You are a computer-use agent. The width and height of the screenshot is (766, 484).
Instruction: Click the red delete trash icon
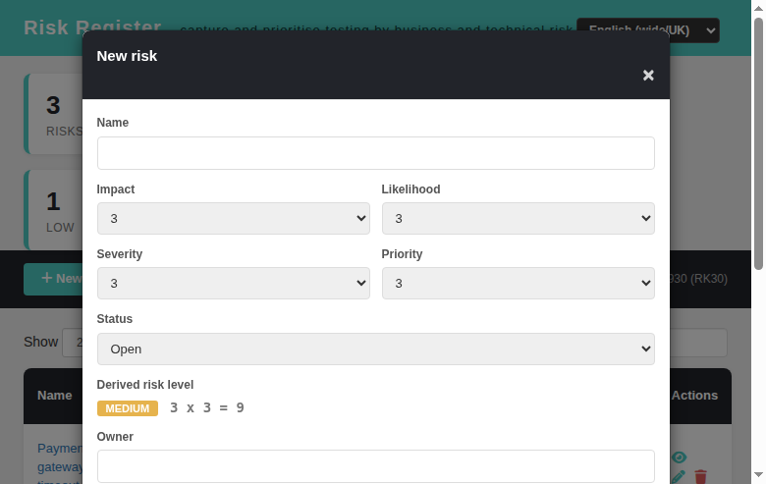pos(700,477)
